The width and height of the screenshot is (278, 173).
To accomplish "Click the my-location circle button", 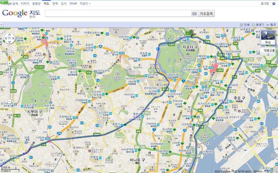I will point(10,51).
